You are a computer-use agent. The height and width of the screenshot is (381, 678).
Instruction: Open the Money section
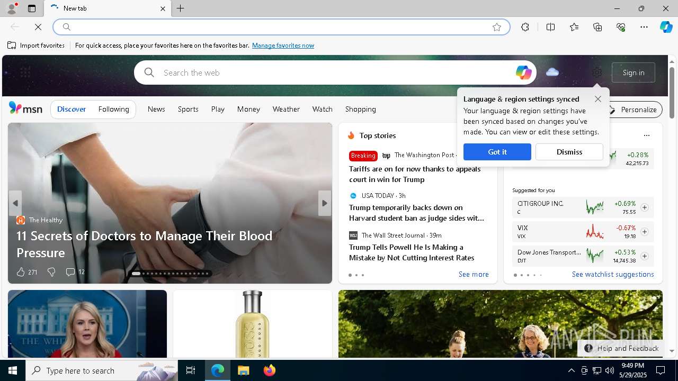pyautogui.click(x=248, y=109)
